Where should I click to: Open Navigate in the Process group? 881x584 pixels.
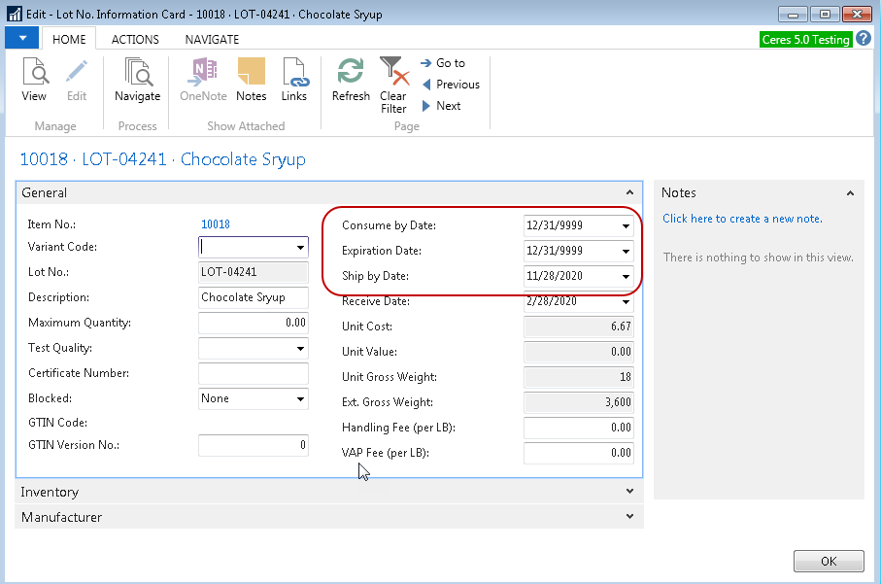[137, 80]
